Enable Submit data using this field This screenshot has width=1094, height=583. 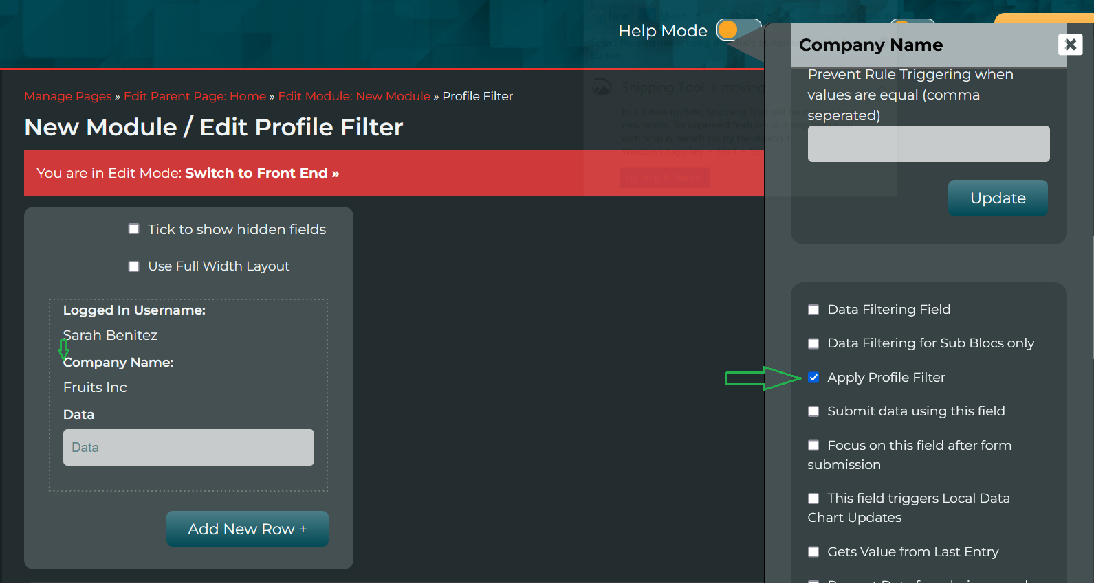813,411
